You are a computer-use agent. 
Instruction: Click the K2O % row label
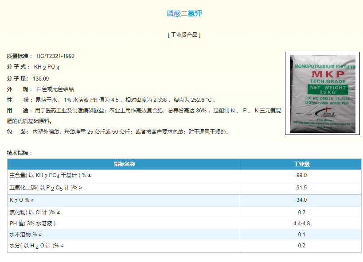pyautogui.click(x=22, y=200)
